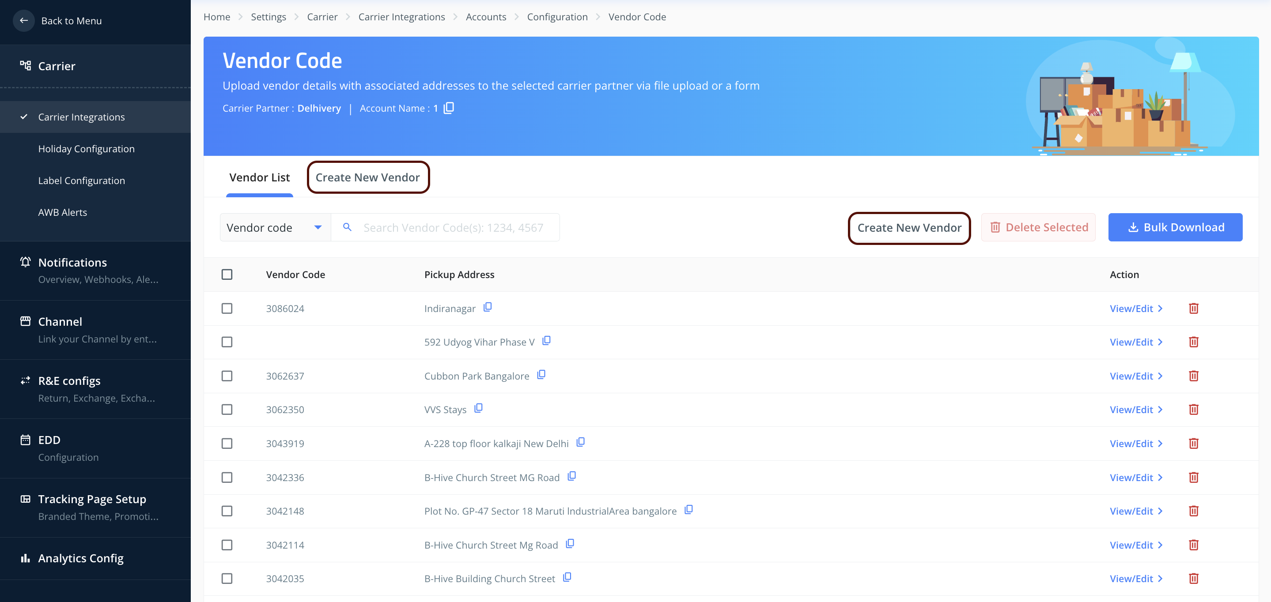1271x602 pixels.
Task: Copy the Cubbon Park Bangalore address
Action: tap(541, 375)
